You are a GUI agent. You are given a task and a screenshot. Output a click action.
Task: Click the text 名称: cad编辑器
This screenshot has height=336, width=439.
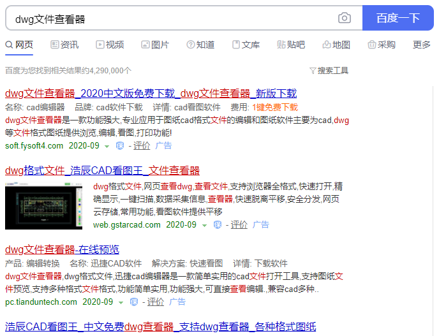coord(35,107)
